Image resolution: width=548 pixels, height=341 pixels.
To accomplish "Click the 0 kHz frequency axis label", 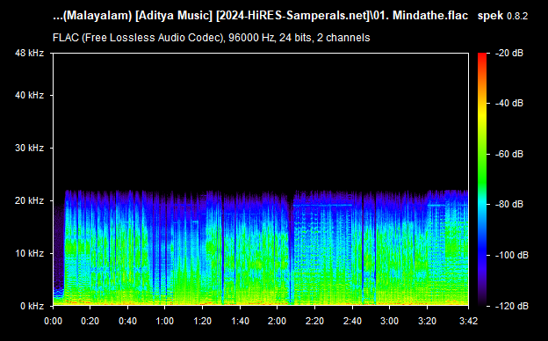I will tap(32, 306).
